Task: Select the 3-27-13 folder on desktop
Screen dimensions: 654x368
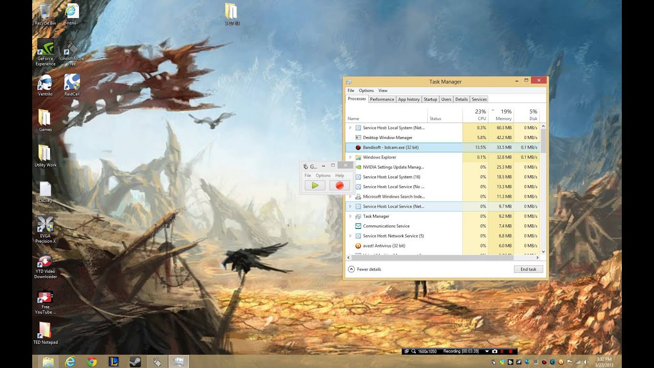Action: point(231,14)
